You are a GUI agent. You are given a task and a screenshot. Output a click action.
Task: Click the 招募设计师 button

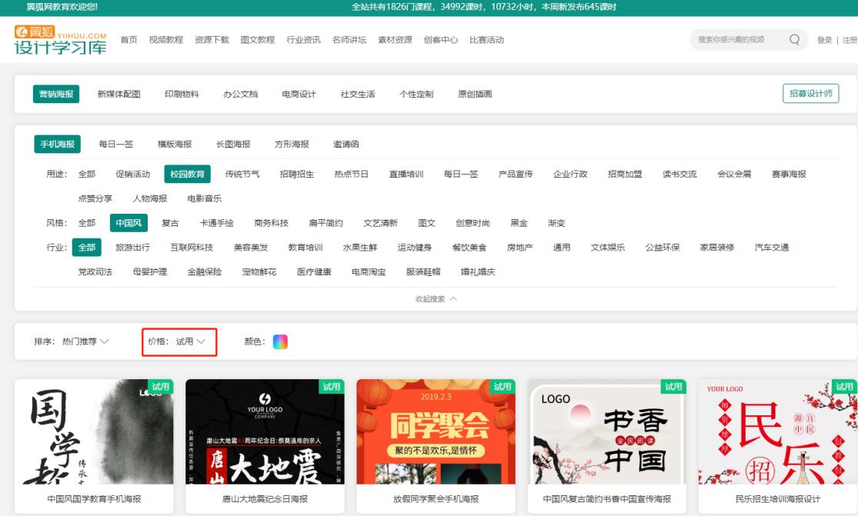[810, 94]
